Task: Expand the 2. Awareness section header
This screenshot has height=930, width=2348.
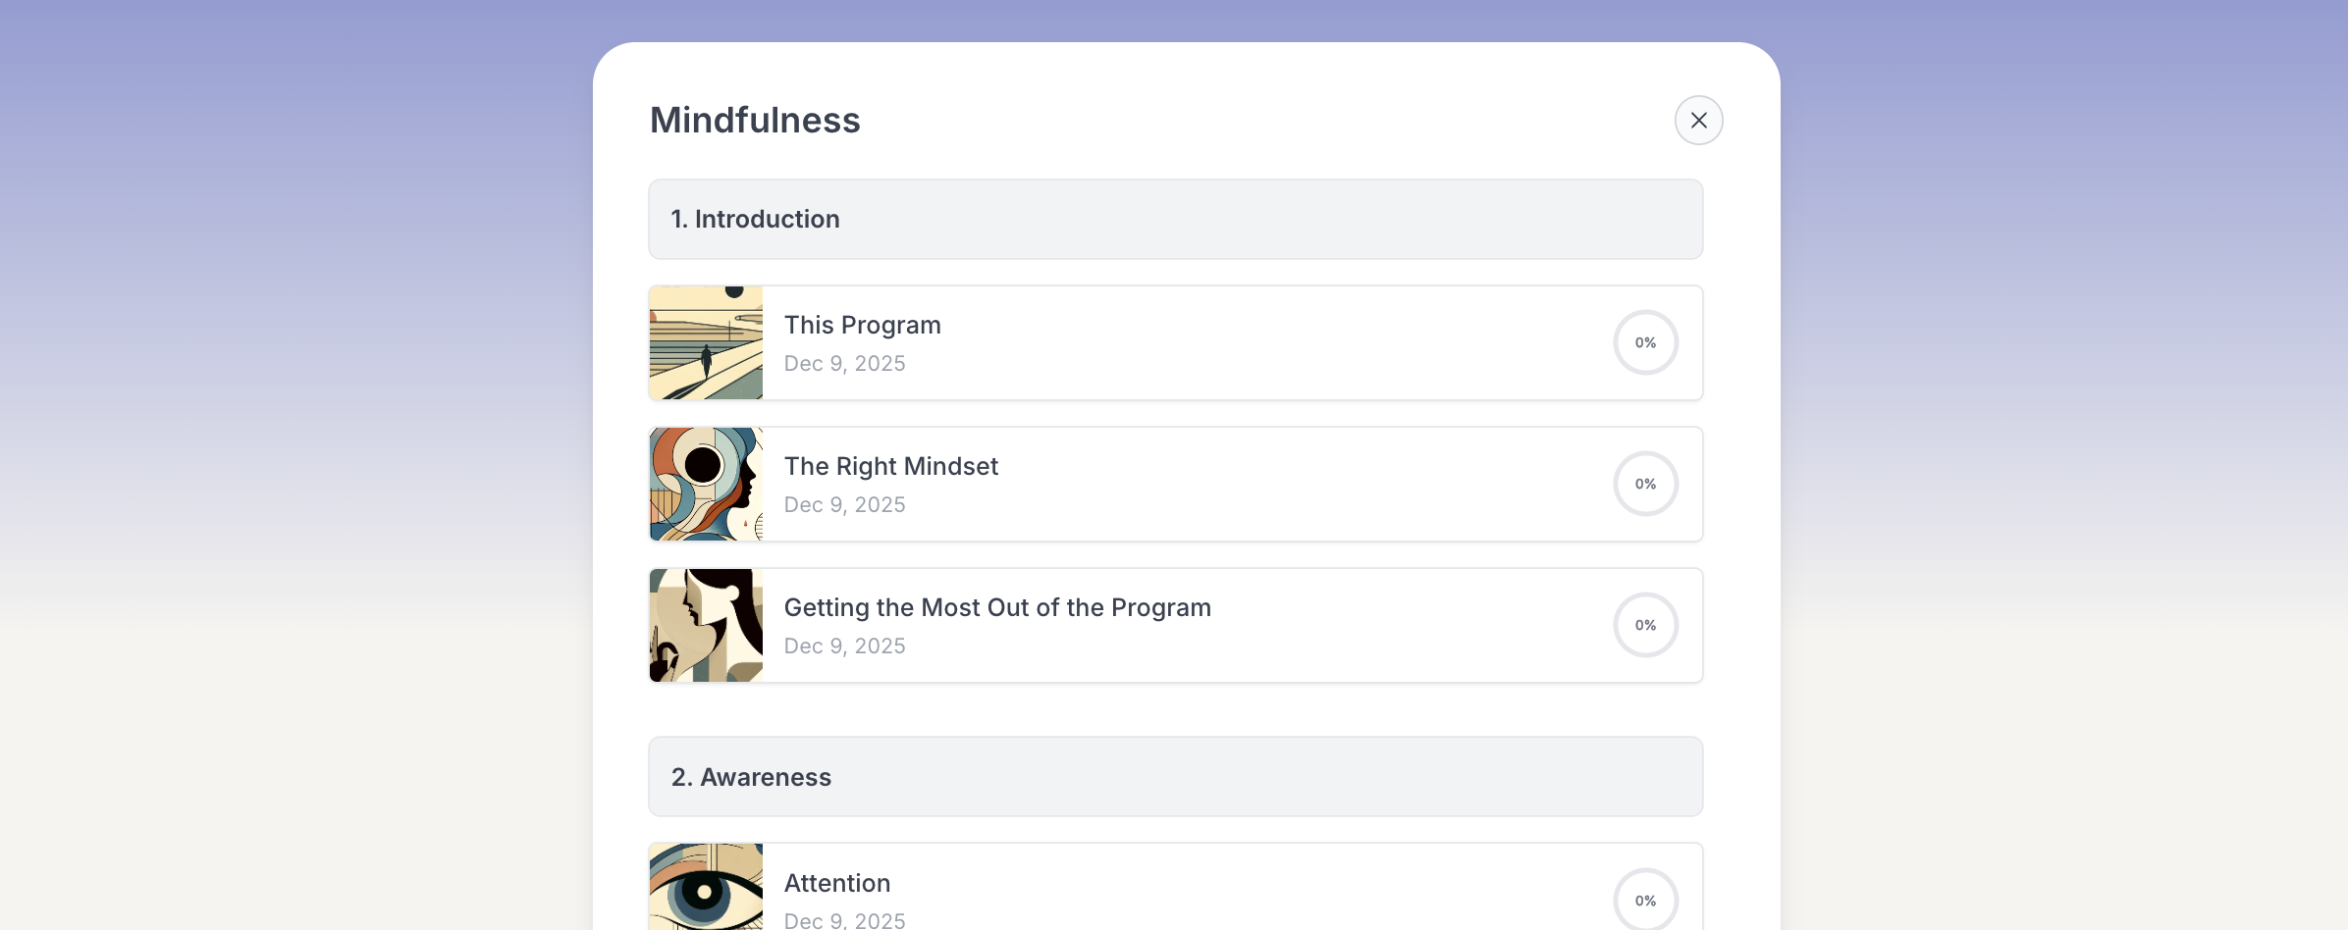Action: 1175,777
